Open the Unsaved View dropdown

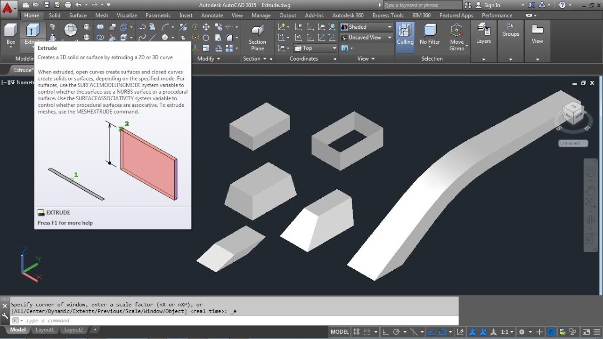367,38
